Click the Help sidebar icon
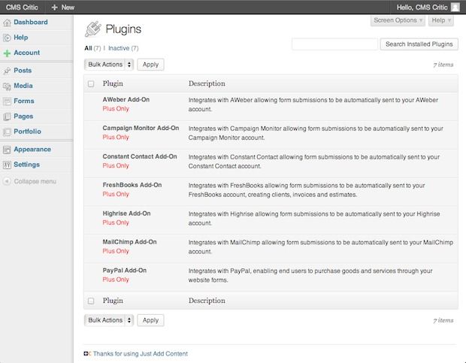This screenshot has width=466, height=363. point(7,38)
